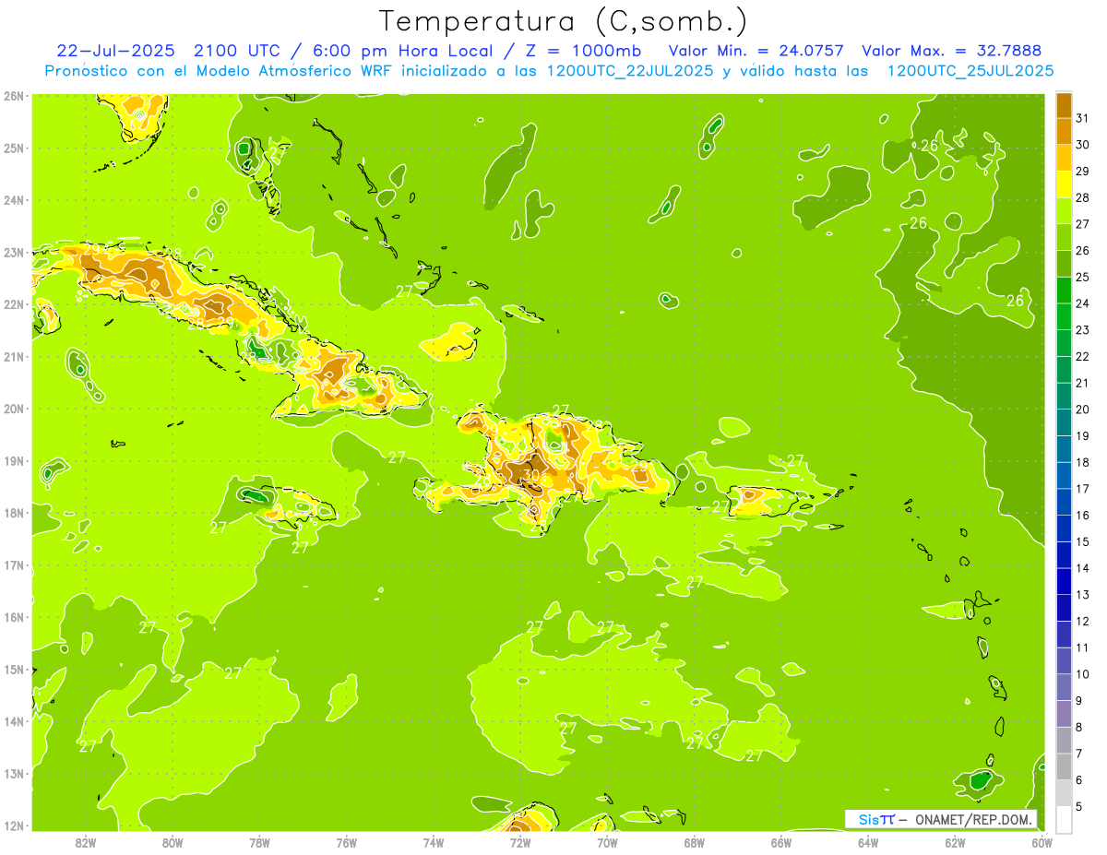Click the "80W" longitude axis label
The image size is (1107, 855).
pos(173,842)
